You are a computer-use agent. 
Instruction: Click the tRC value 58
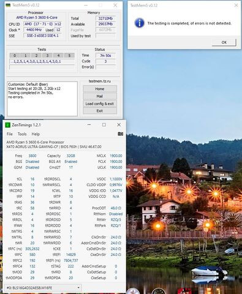point(32,208)
